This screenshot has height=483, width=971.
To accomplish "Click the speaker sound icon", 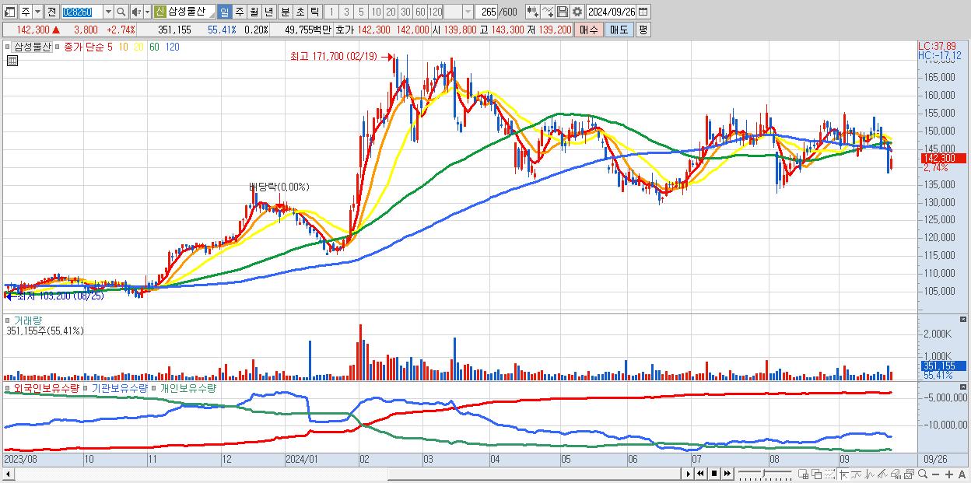I will (x=135, y=12).
